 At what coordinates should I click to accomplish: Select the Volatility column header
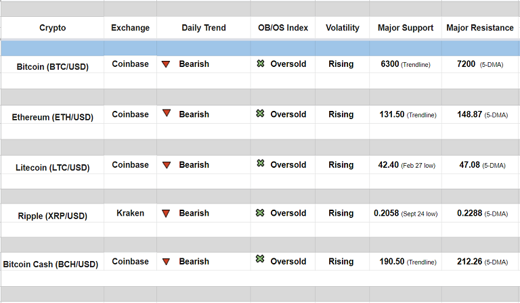pos(342,28)
